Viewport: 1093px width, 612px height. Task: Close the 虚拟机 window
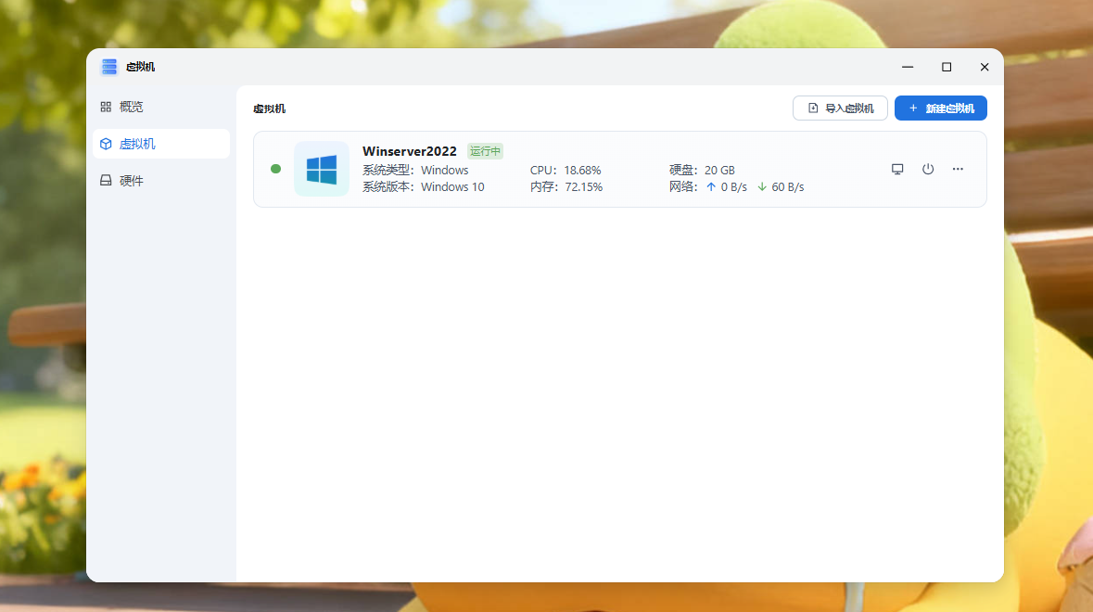pos(985,67)
